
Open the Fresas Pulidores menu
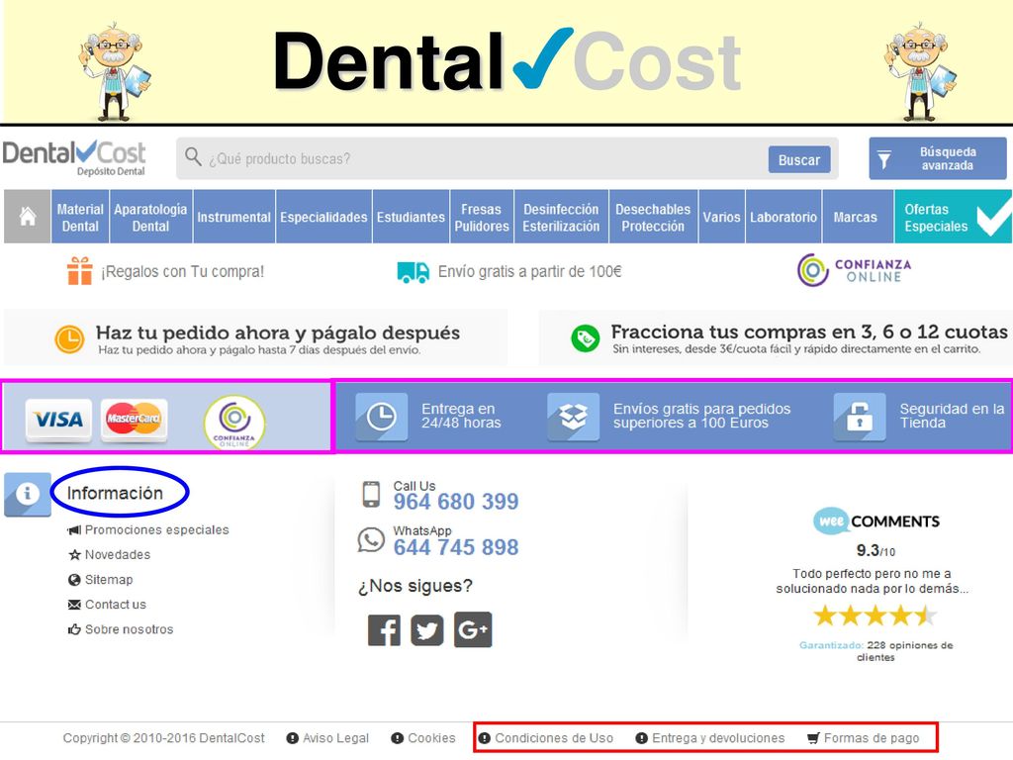tap(482, 217)
